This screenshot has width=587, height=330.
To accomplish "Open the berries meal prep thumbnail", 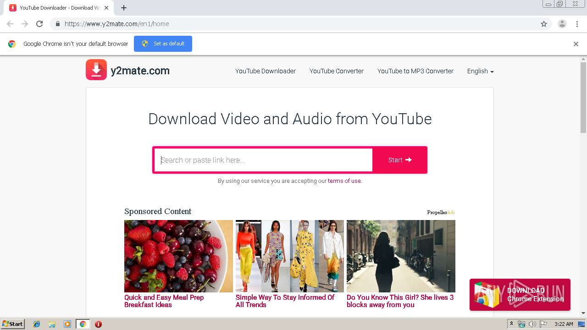I will pos(178,256).
